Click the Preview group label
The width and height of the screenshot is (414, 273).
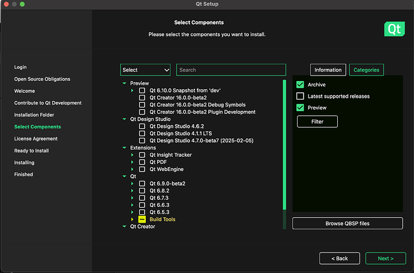tap(139, 83)
